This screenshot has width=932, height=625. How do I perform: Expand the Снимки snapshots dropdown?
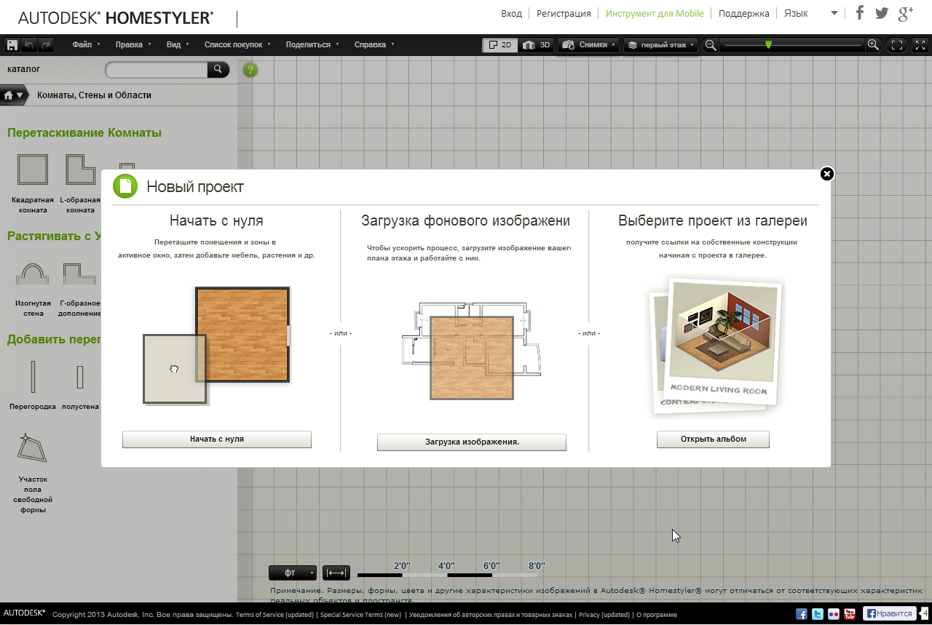[588, 45]
